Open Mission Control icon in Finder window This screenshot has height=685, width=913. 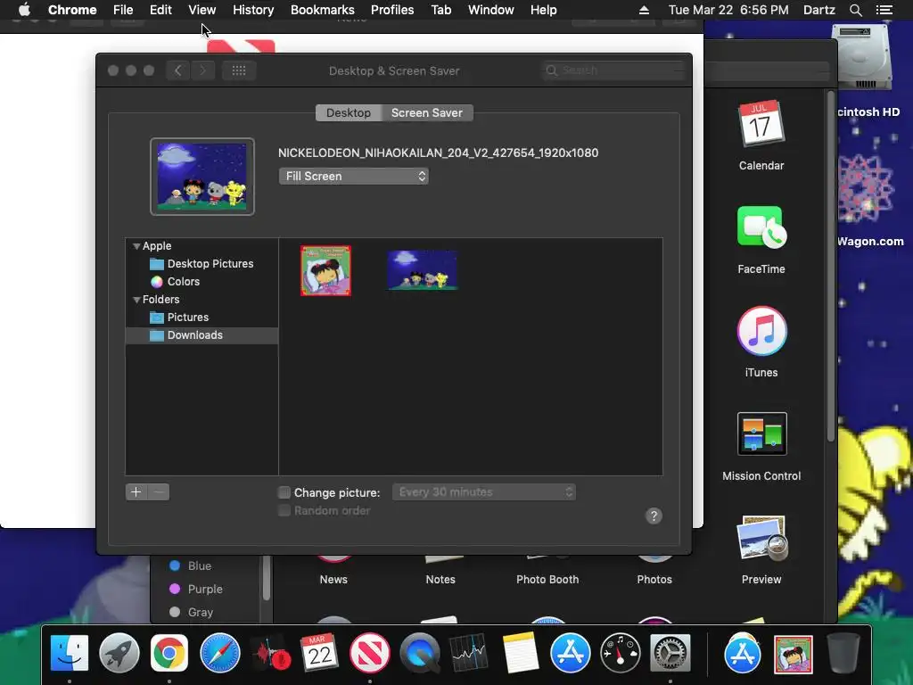(761, 433)
